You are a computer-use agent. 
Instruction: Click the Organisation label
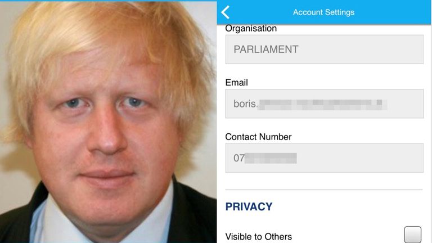[251, 28]
